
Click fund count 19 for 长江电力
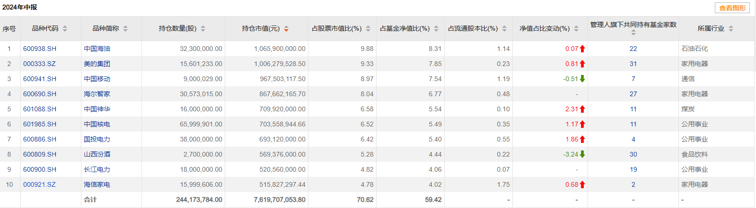633,169
